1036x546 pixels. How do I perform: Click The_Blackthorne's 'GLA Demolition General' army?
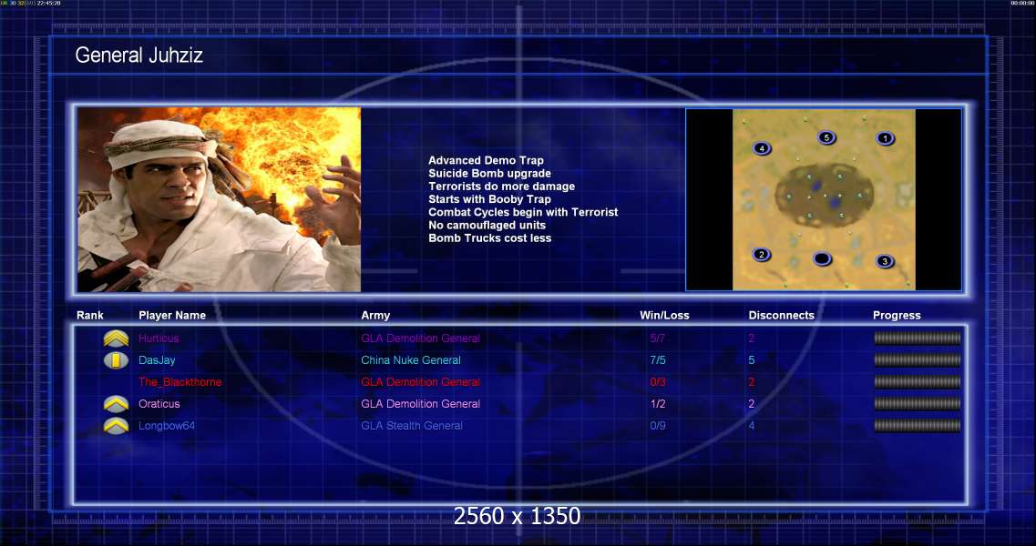[420, 382]
